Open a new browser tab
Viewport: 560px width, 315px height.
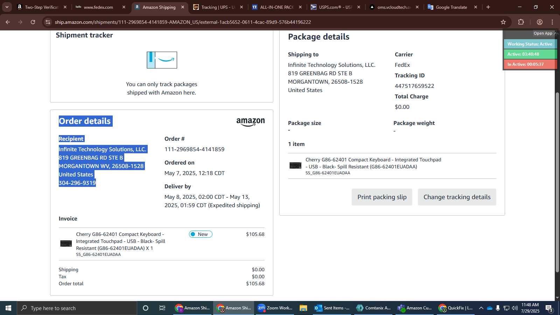click(x=488, y=7)
